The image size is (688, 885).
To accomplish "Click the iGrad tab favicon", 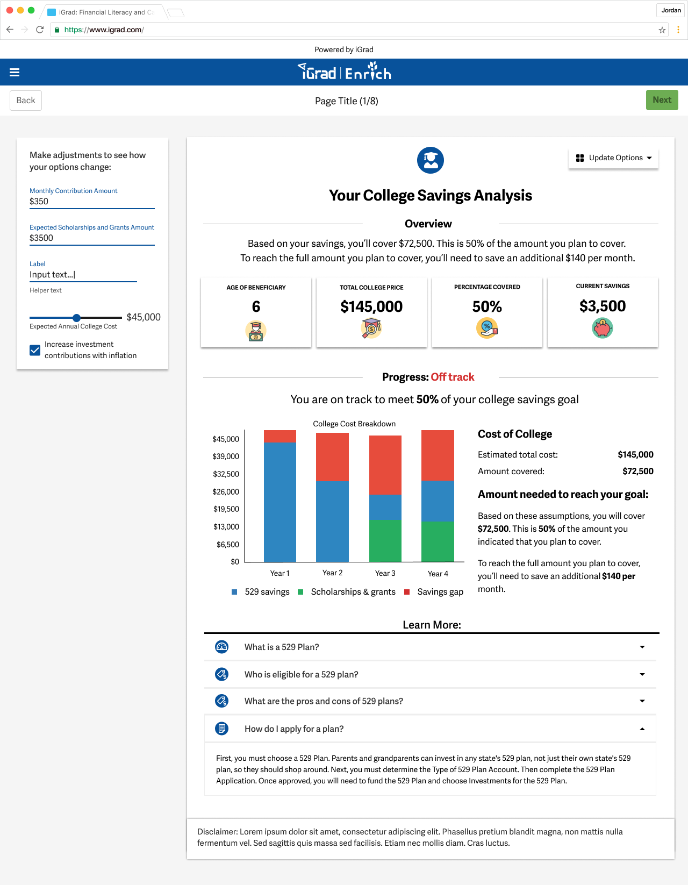I will tap(52, 12).
